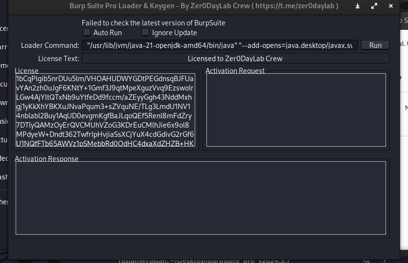Click the License Text label
This screenshot has height=263, width=408.
[59, 59]
